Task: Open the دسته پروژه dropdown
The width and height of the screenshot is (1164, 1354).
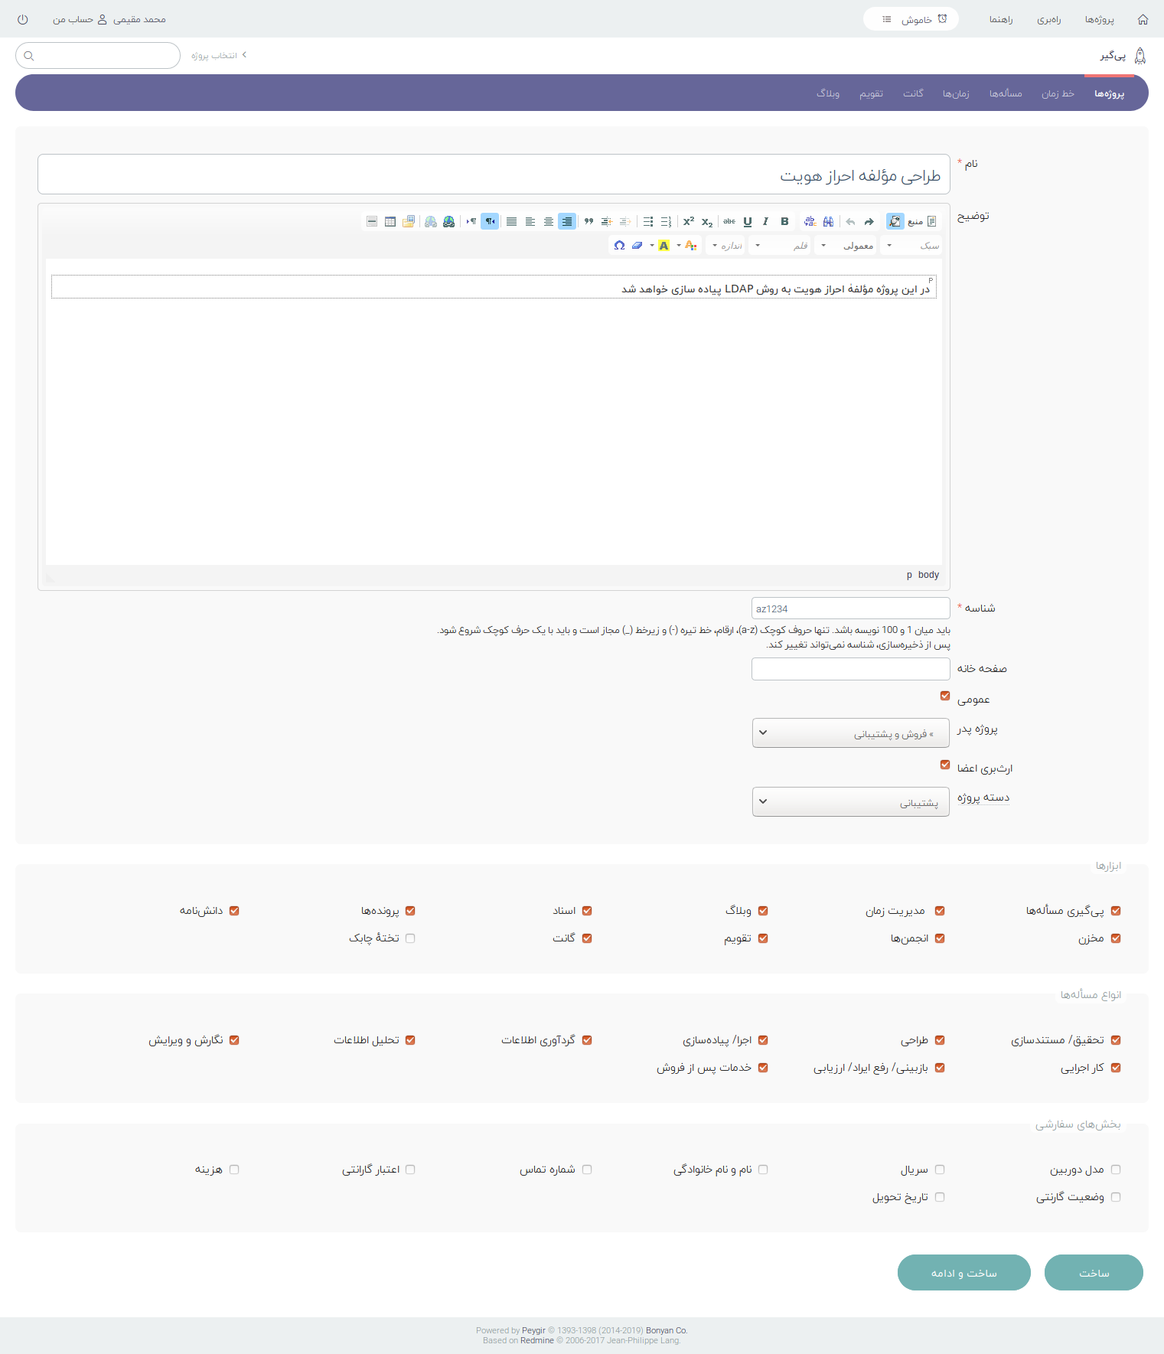Action: pos(851,802)
